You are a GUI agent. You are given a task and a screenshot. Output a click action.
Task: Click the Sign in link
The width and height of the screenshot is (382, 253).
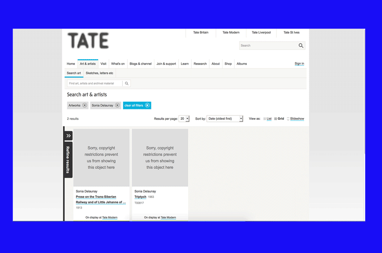pyautogui.click(x=299, y=64)
